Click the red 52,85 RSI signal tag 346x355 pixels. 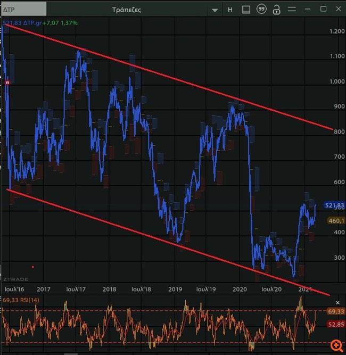point(336,324)
